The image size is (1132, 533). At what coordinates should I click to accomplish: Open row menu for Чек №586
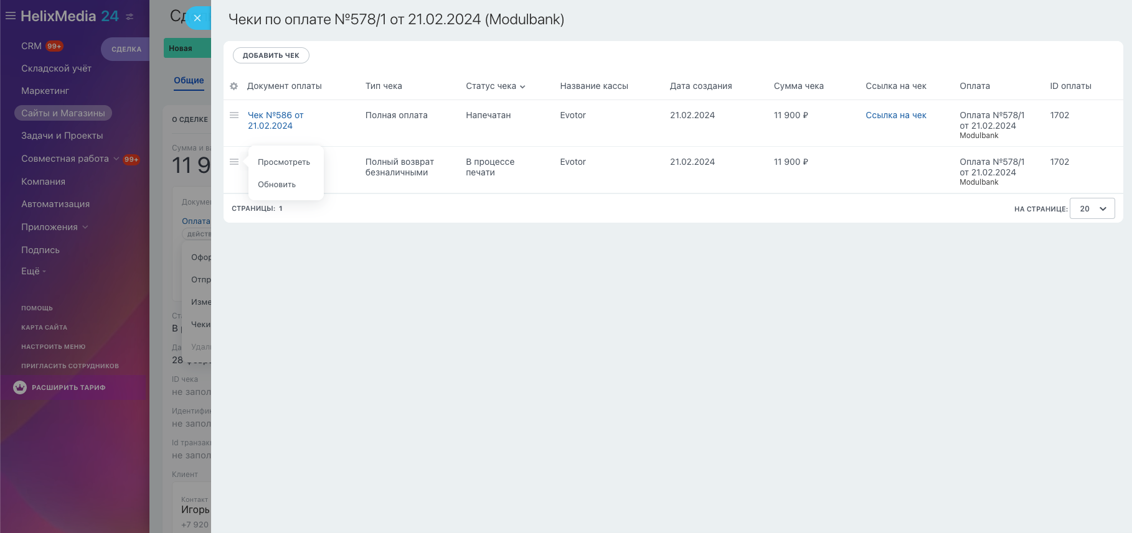click(234, 115)
